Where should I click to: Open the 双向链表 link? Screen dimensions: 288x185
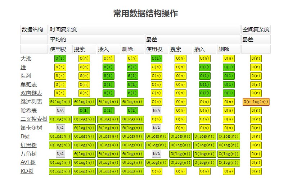[x=31, y=93]
